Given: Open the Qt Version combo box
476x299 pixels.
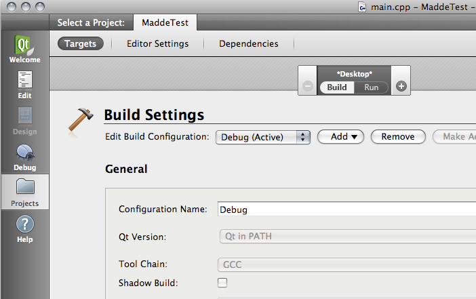Looking at the screenshot, I should 347,237.
